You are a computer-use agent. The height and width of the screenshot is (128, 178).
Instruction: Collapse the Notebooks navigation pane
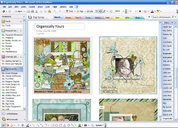click(x=24, y=16)
